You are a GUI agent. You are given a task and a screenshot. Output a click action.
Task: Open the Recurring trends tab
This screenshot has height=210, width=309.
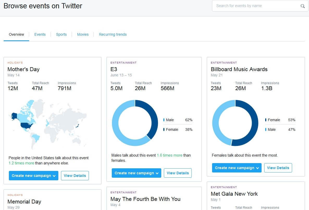point(113,34)
